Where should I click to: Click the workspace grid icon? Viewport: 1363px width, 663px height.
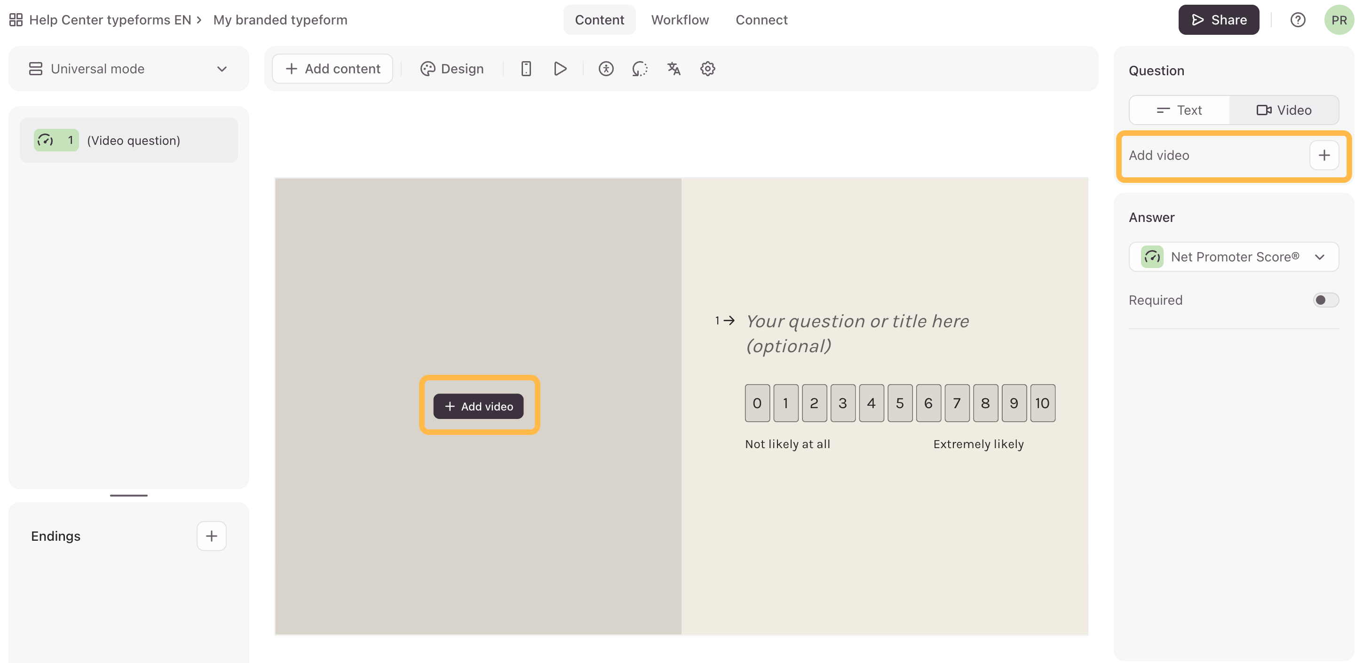pyautogui.click(x=16, y=20)
